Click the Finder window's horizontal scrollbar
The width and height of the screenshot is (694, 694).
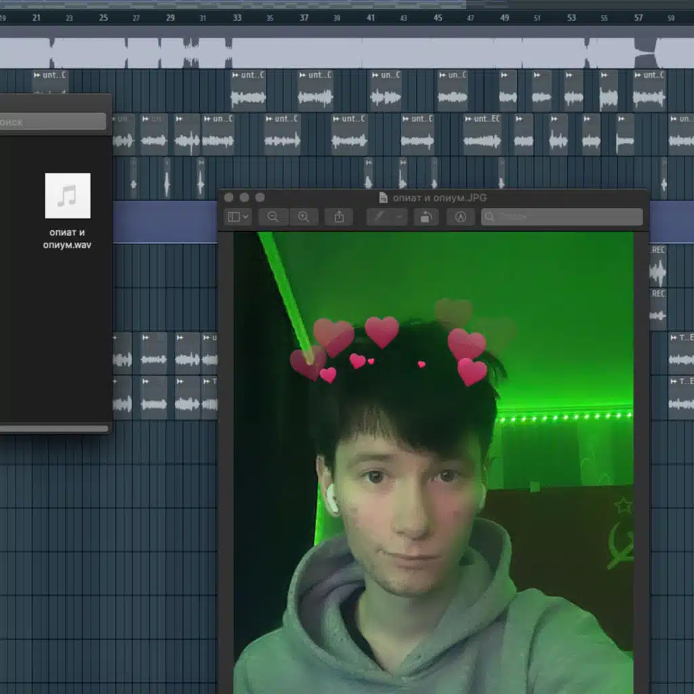point(54,428)
